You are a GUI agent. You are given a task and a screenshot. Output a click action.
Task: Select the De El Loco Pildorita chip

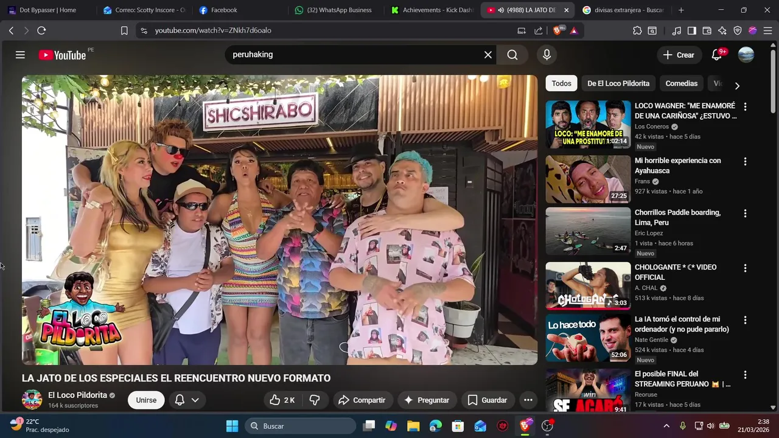coord(618,83)
